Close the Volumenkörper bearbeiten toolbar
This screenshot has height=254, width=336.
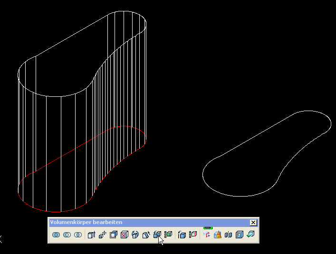pyautogui.click(x=253, y=223)
